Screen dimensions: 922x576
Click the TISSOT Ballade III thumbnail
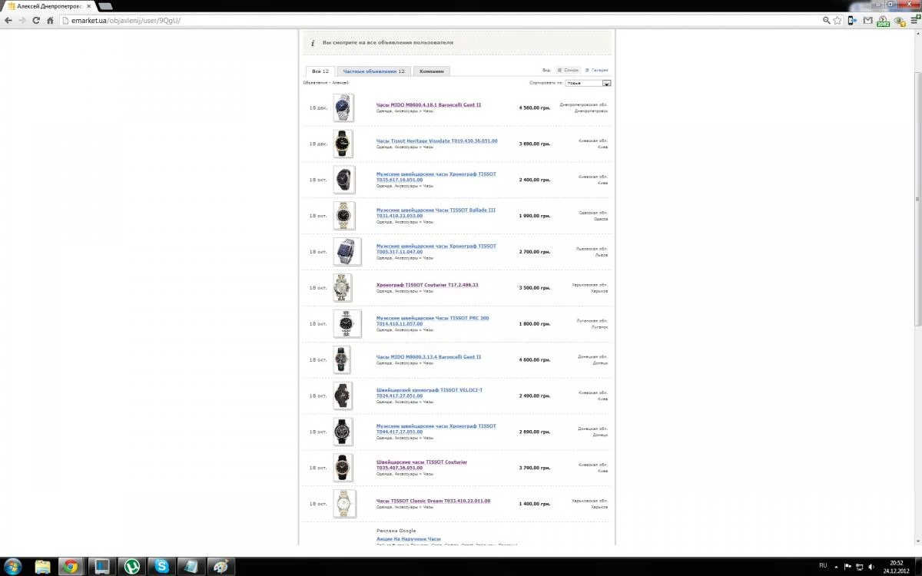tap(343, 216)
